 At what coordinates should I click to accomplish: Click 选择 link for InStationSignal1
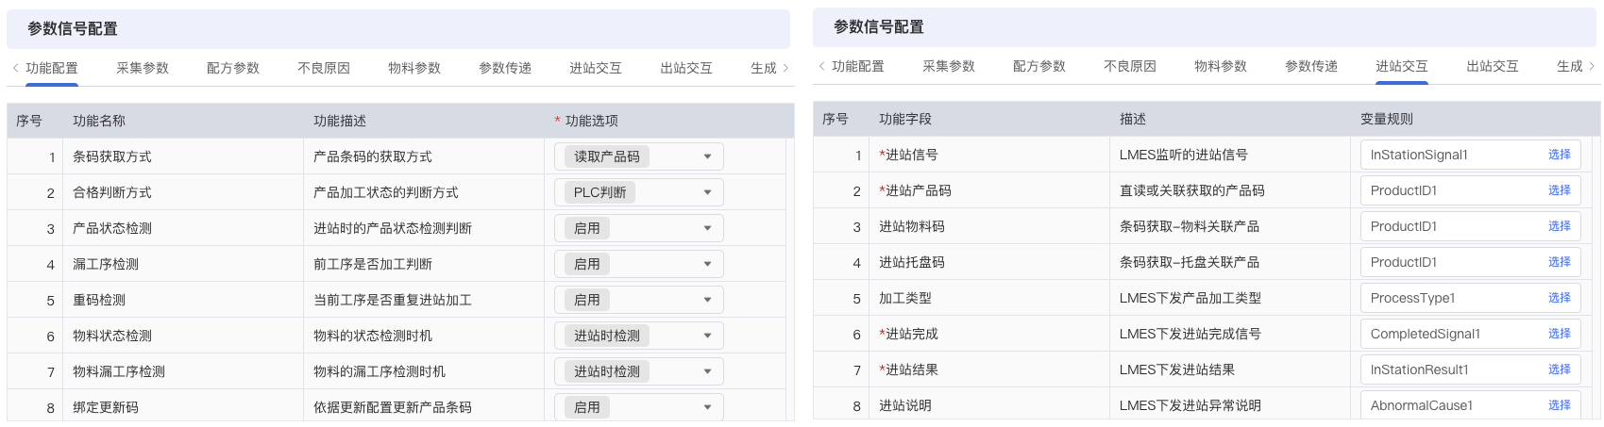(x=1560, y=155)
